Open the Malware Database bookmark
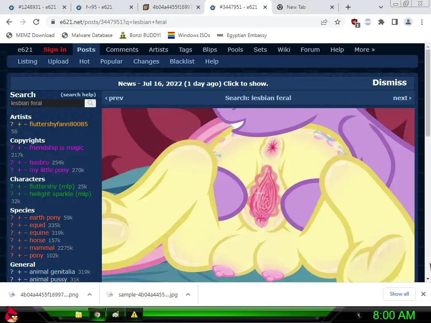The image size is (431, 323). (87, 35)
